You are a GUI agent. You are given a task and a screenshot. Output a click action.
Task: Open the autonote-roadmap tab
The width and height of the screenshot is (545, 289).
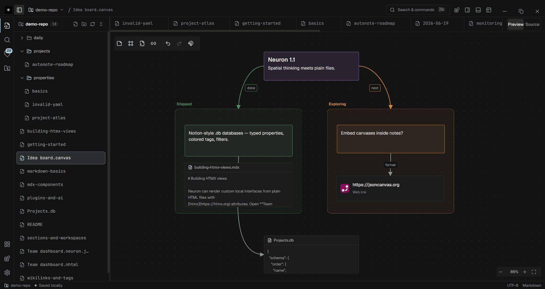(376, 23)
